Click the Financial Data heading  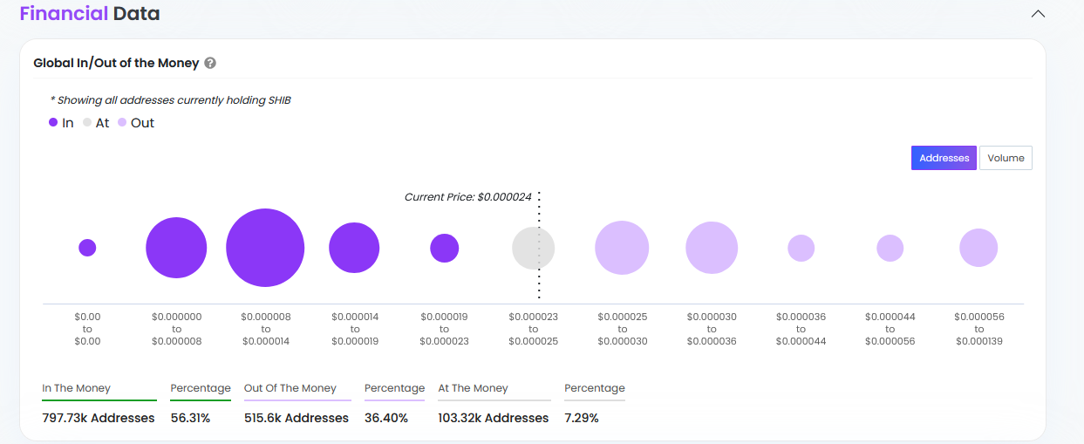(90, 13)
